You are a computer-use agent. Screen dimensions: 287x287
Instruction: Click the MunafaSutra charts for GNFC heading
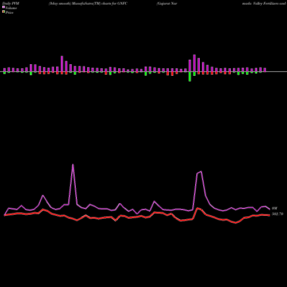click(x=88, y=3)
